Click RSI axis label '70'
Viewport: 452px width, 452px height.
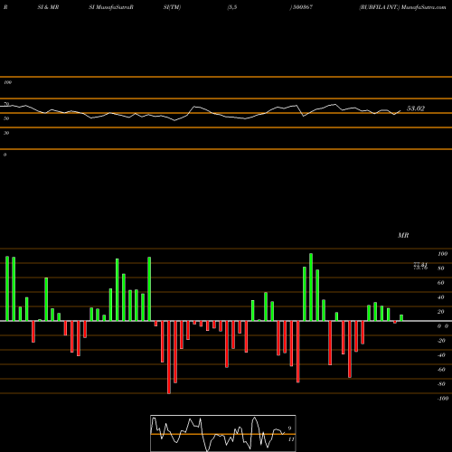(x=6, y=104)
